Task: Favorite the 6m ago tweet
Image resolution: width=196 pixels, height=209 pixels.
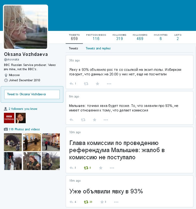Action: click(95, 120)
